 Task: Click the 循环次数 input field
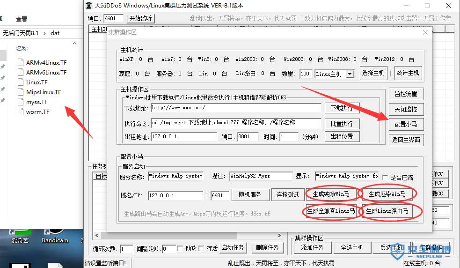coord(126,249)
